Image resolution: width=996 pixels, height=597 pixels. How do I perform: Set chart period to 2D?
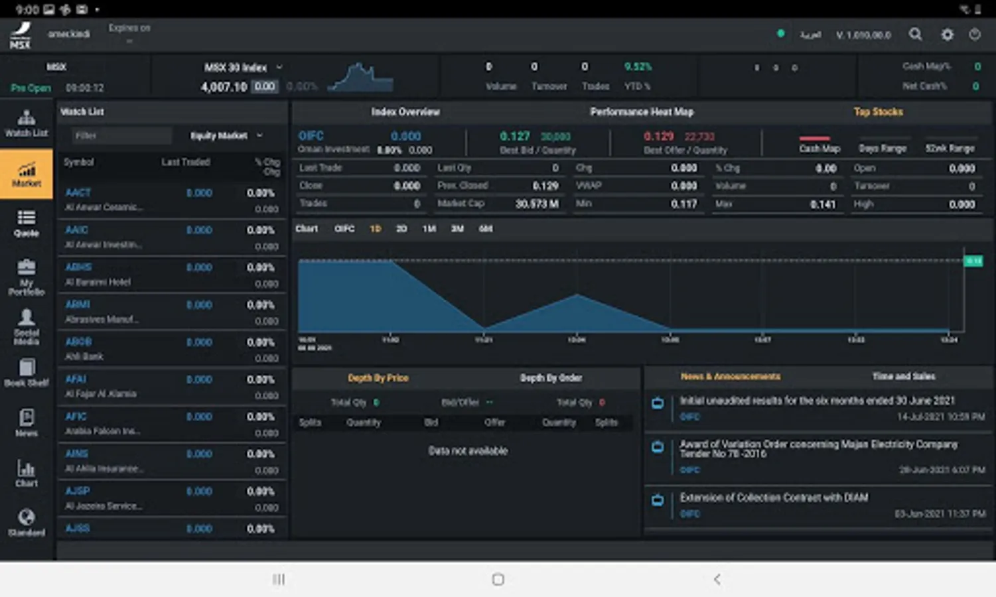click(401, 228)
